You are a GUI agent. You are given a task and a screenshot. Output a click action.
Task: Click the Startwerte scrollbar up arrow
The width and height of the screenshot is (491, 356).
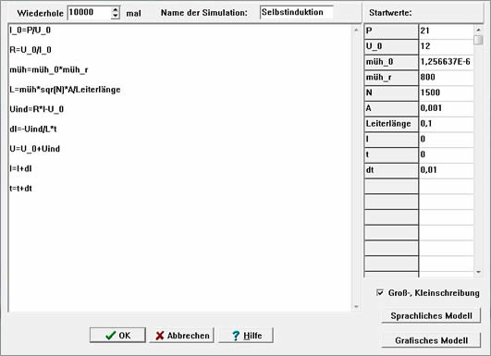tap(478, 30)
